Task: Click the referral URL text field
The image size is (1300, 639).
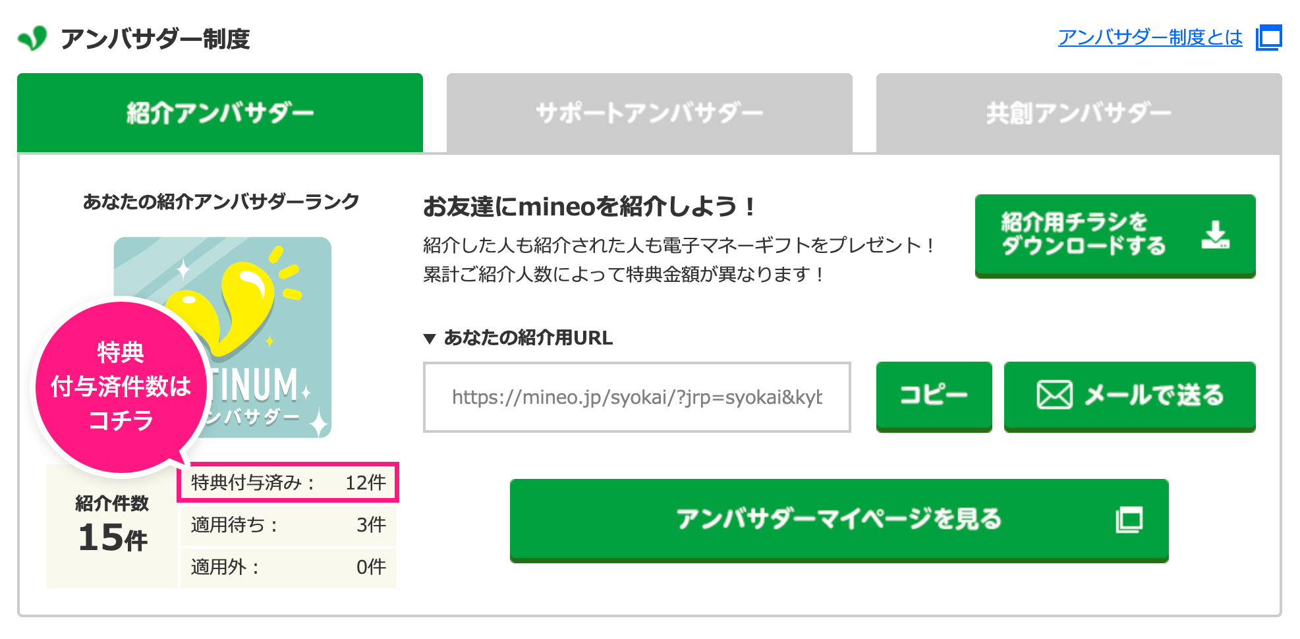Action: coord(636,397)
